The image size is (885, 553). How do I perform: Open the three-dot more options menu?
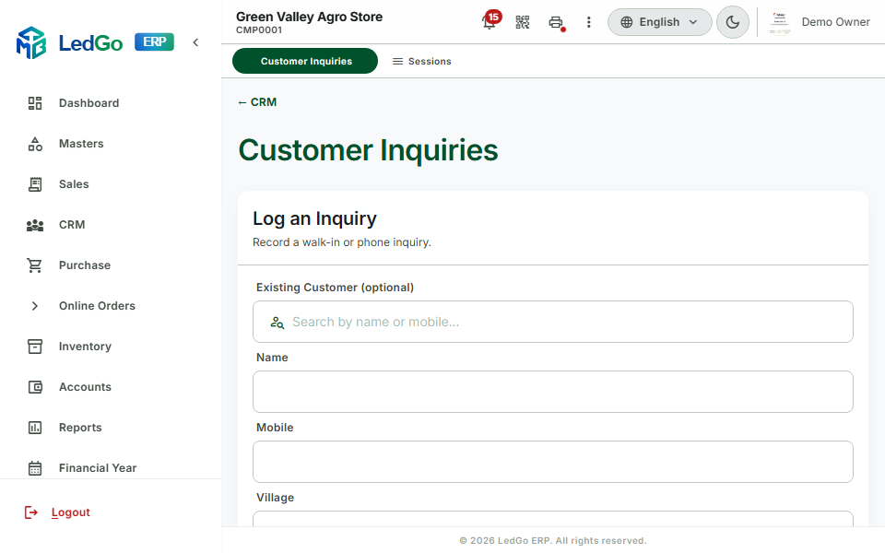click(x=589, y=22)
